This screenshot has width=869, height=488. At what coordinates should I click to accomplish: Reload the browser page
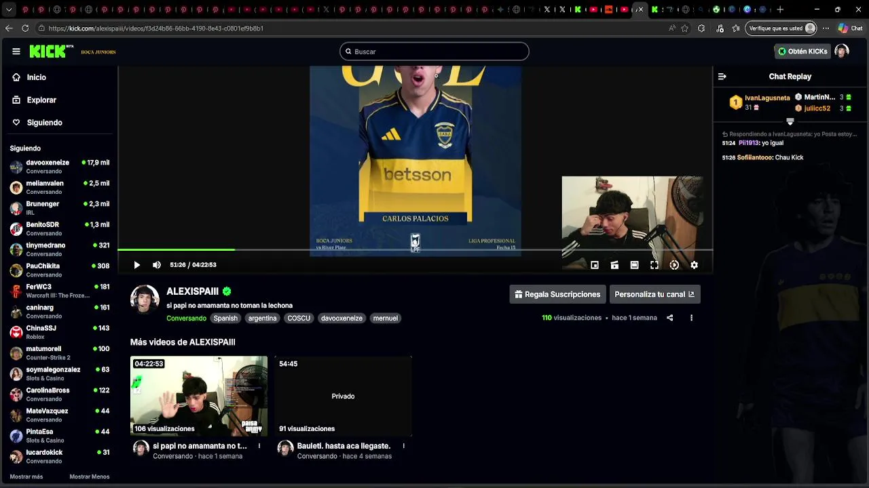point(25,28)
